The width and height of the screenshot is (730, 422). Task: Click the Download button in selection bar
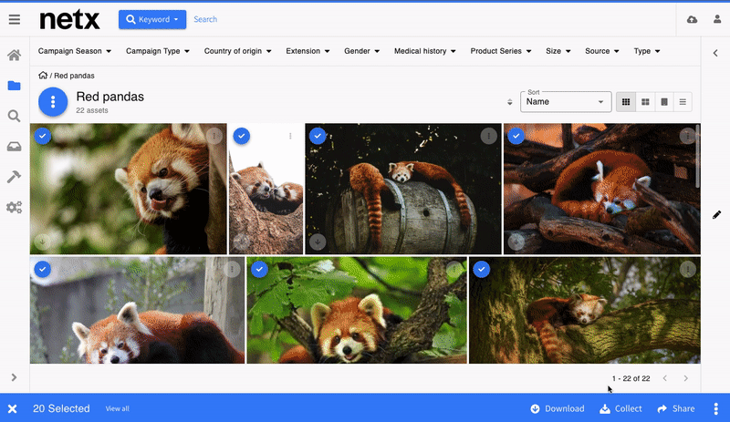[558, 408]
